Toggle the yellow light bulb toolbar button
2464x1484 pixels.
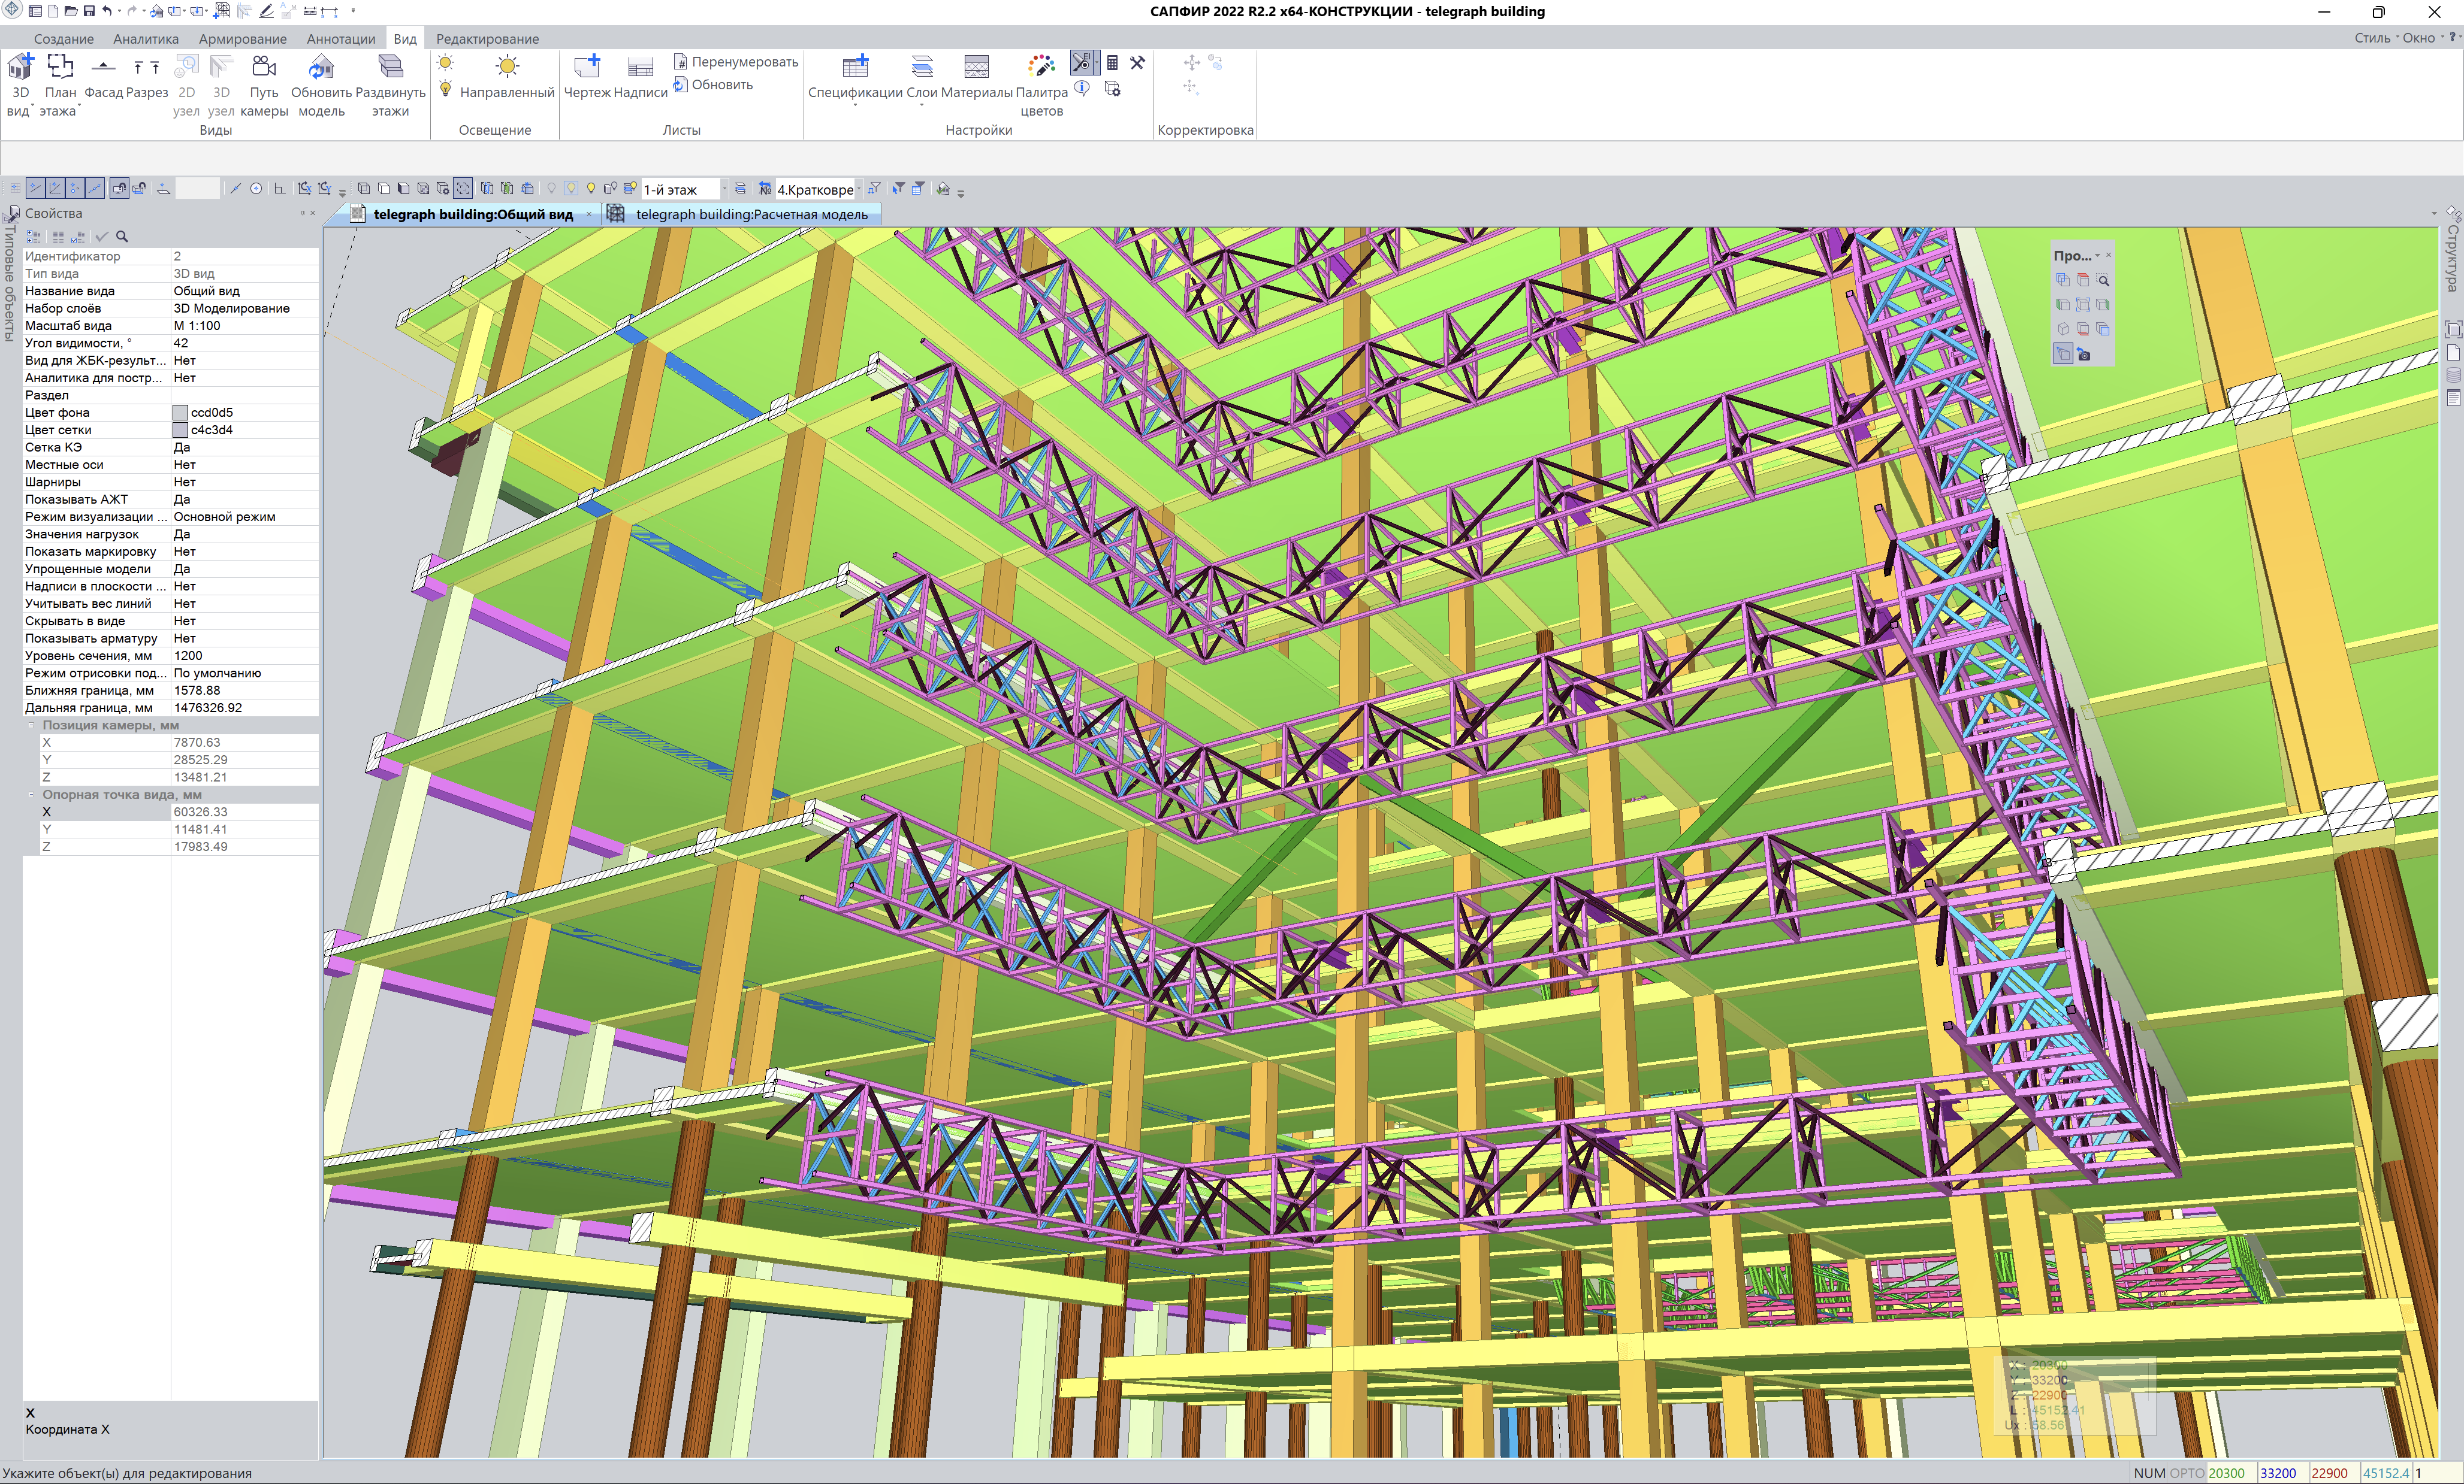591,189
